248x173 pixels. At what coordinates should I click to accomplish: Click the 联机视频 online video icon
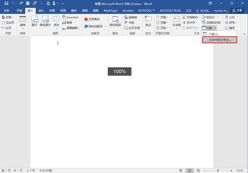coord(115,21)
